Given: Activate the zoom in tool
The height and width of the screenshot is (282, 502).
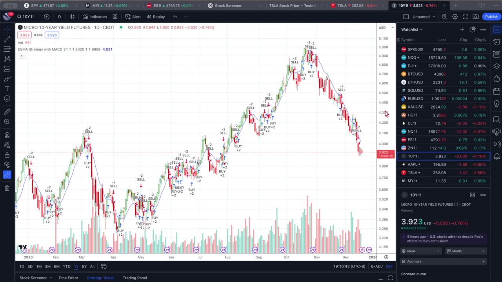Looking at the screenshot, I should click(x=7, y=122).
